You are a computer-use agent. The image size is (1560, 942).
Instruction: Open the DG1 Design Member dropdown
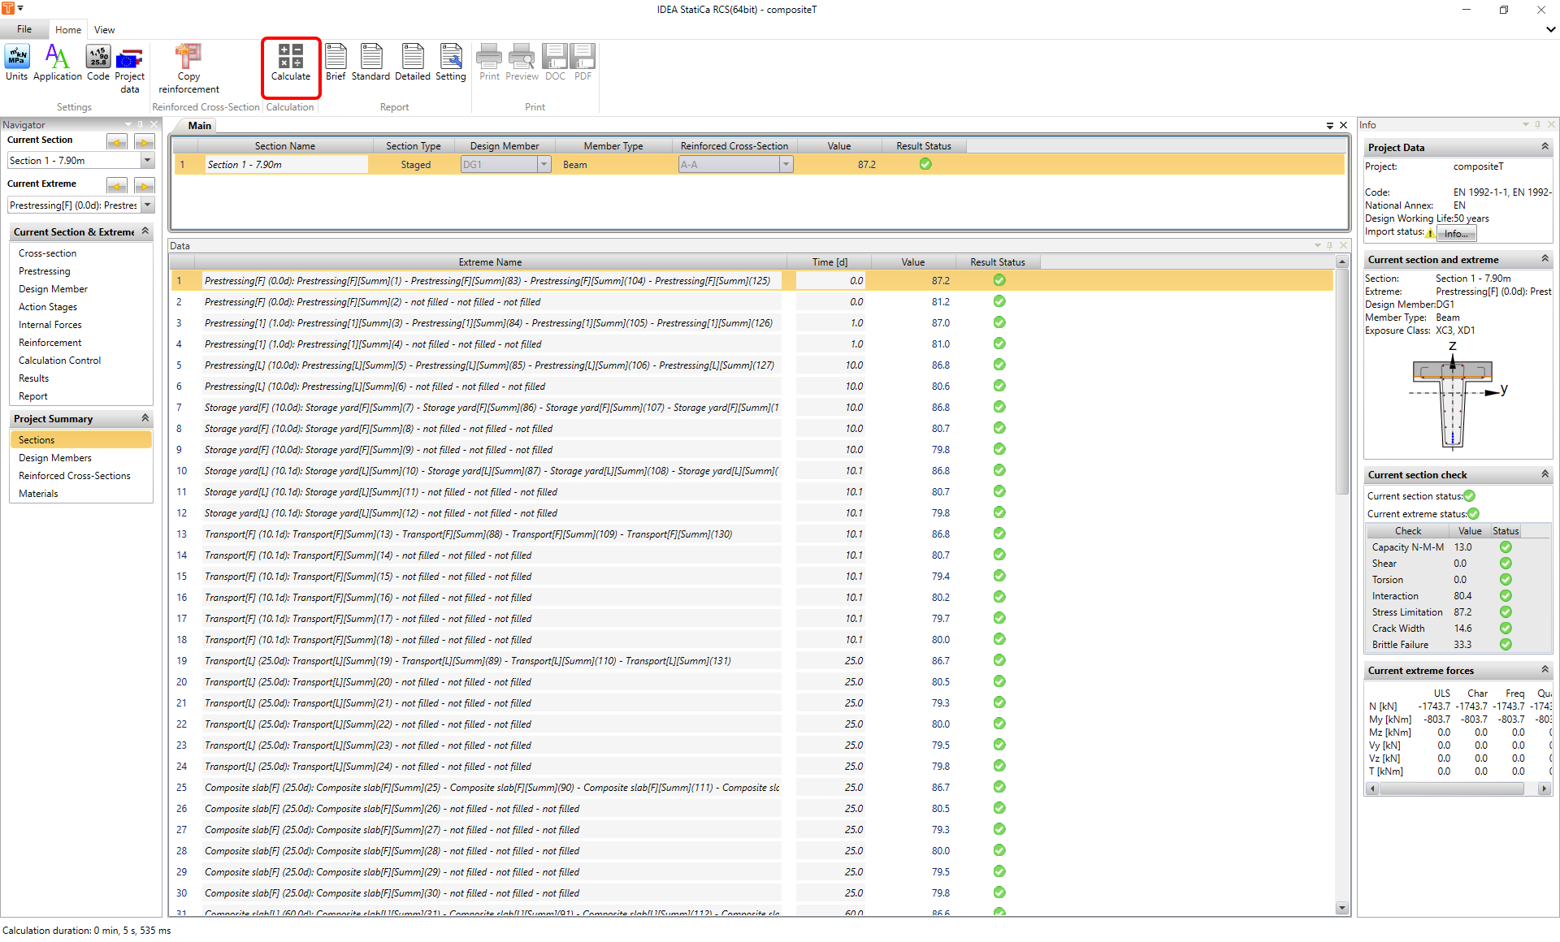[x=544, y=165]
